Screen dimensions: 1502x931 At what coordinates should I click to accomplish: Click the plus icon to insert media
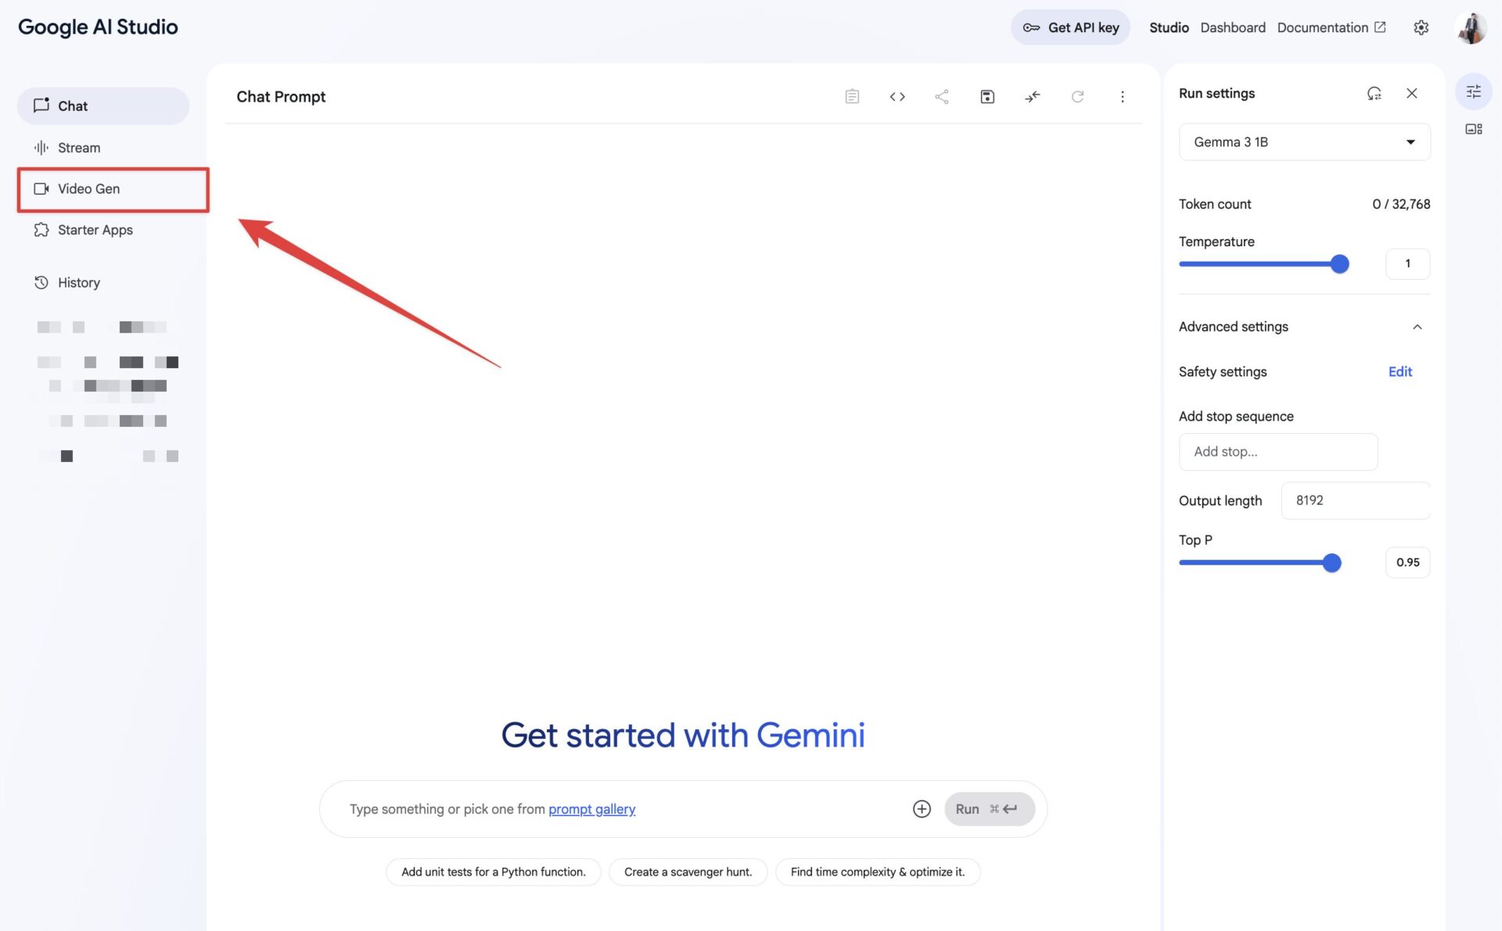(922, 809)
